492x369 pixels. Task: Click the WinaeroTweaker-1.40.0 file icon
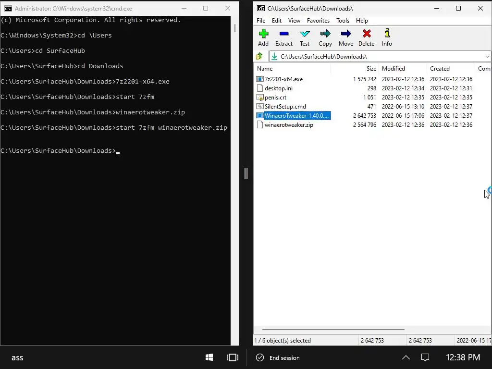pos(260,115)
